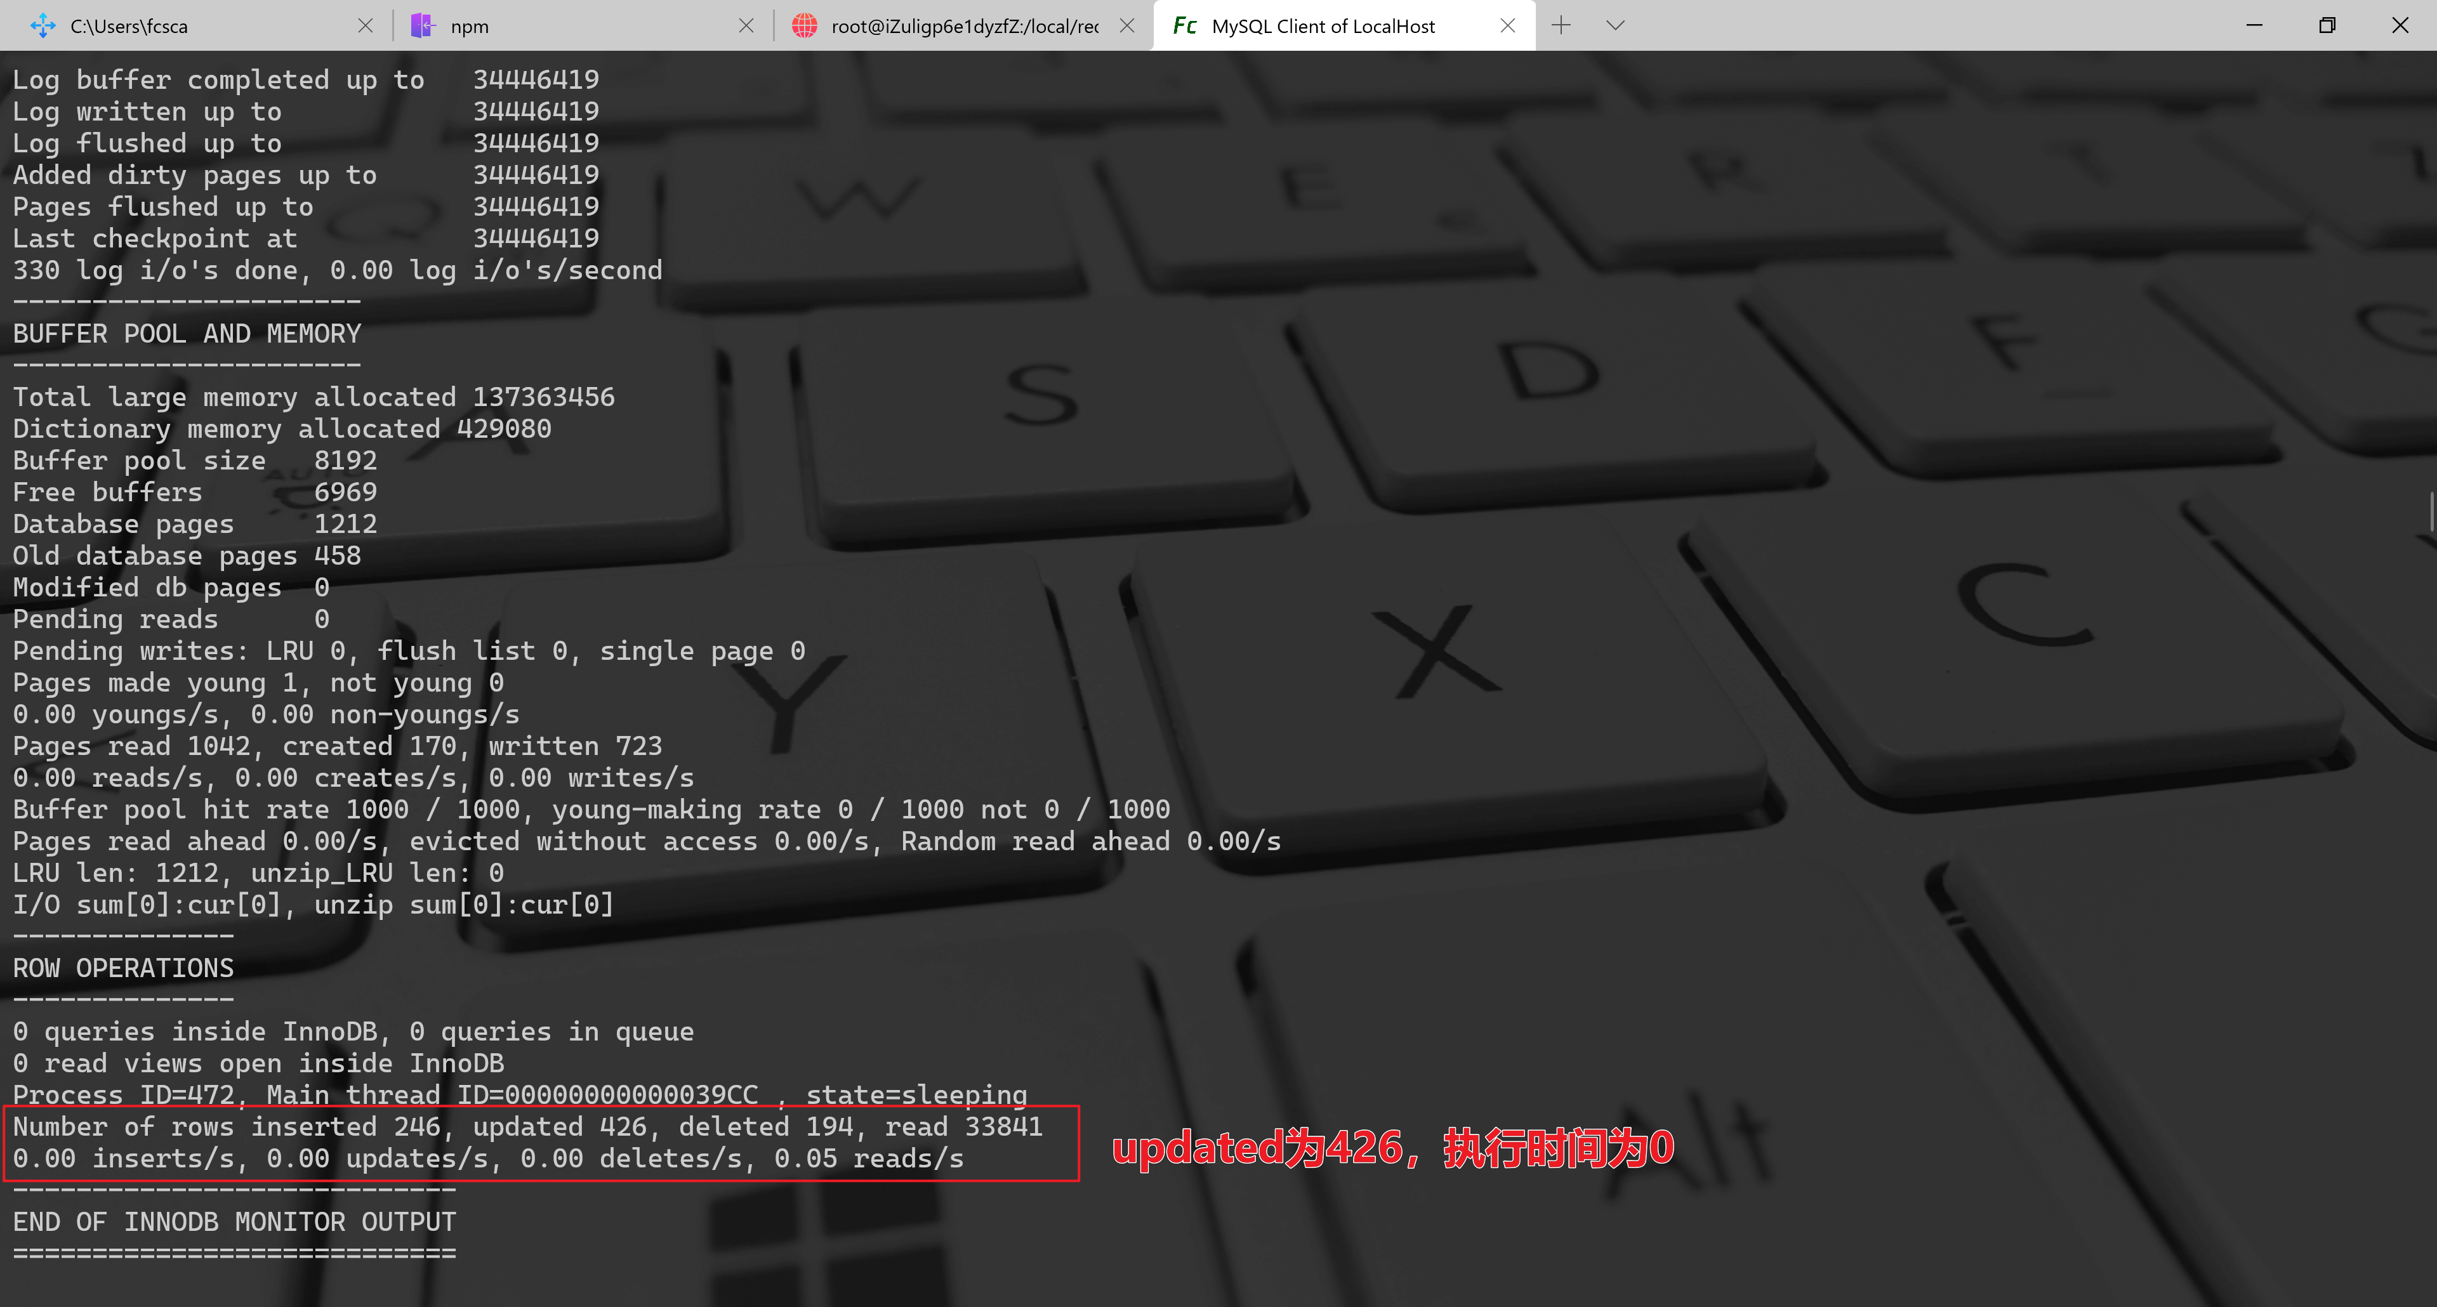The height and width of the screenshot is (1307, 2437).
Task: Select the C:\Users\fcsca tab title
Action: (x=129, y=25)
